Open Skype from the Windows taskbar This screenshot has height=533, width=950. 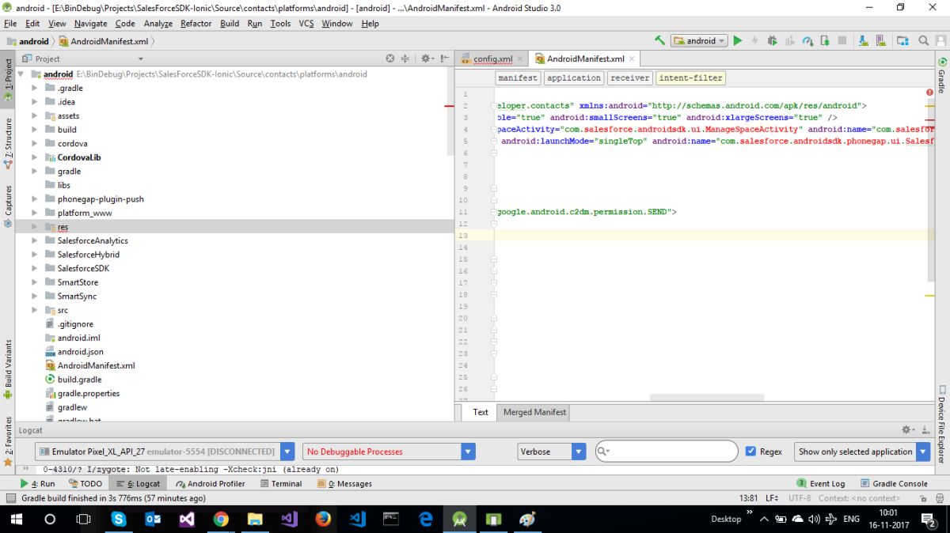coord(119,519)
